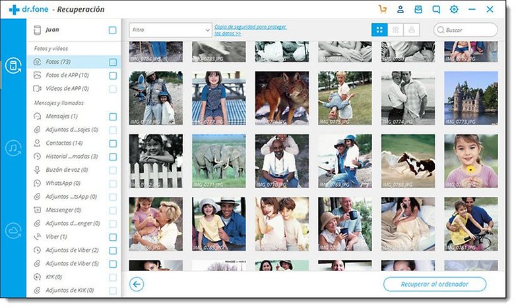Click the KIK (0) row icon
This screenshot has width=516, height=308.
(x=38, y=277)
